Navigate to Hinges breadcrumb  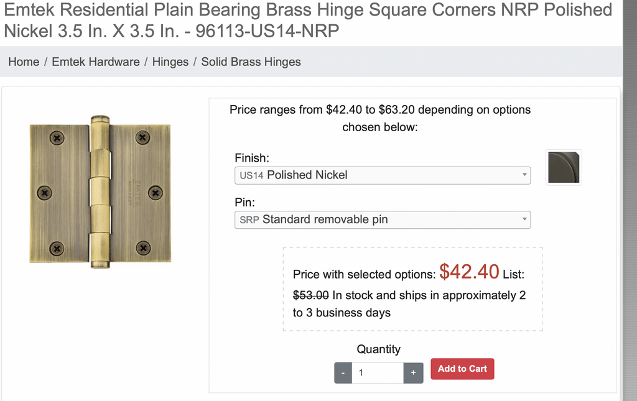(x=170, y=62)
